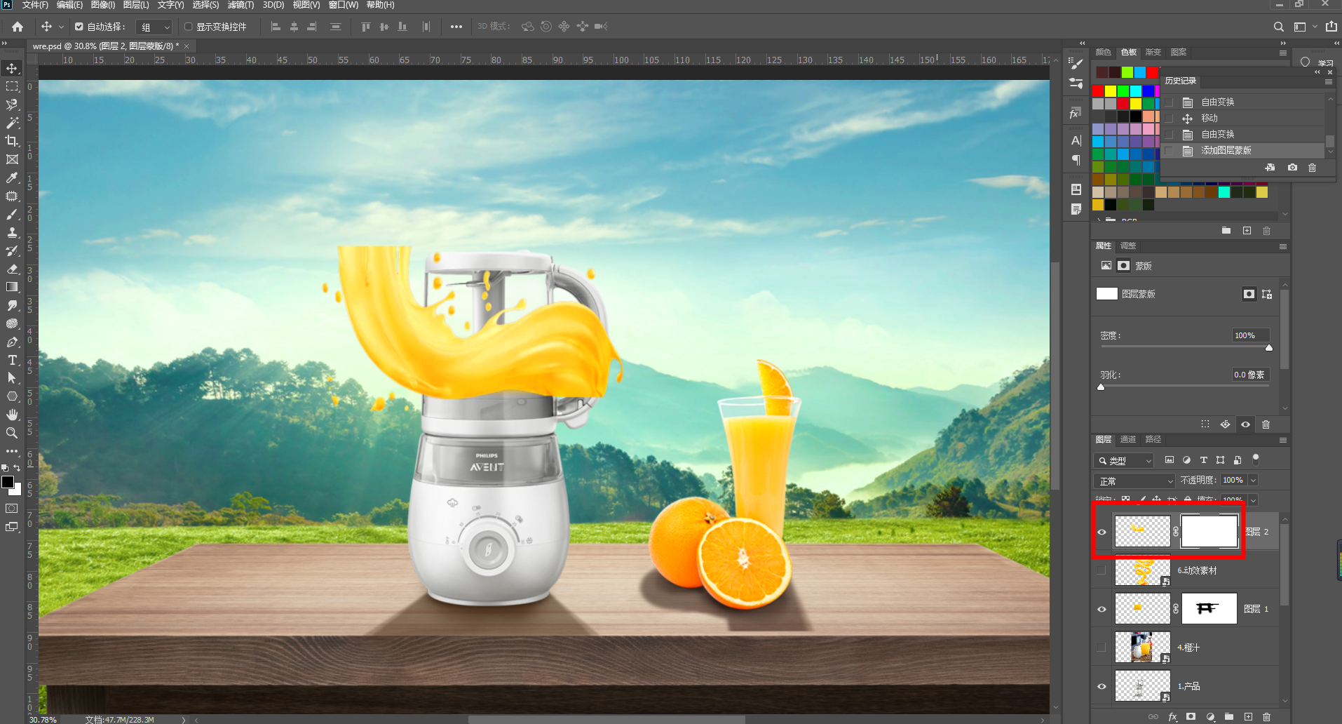The height and width of the screenshot is (724, 1342).
Task: Click the density 密度 slider handle
Action: coord(1269,348)
